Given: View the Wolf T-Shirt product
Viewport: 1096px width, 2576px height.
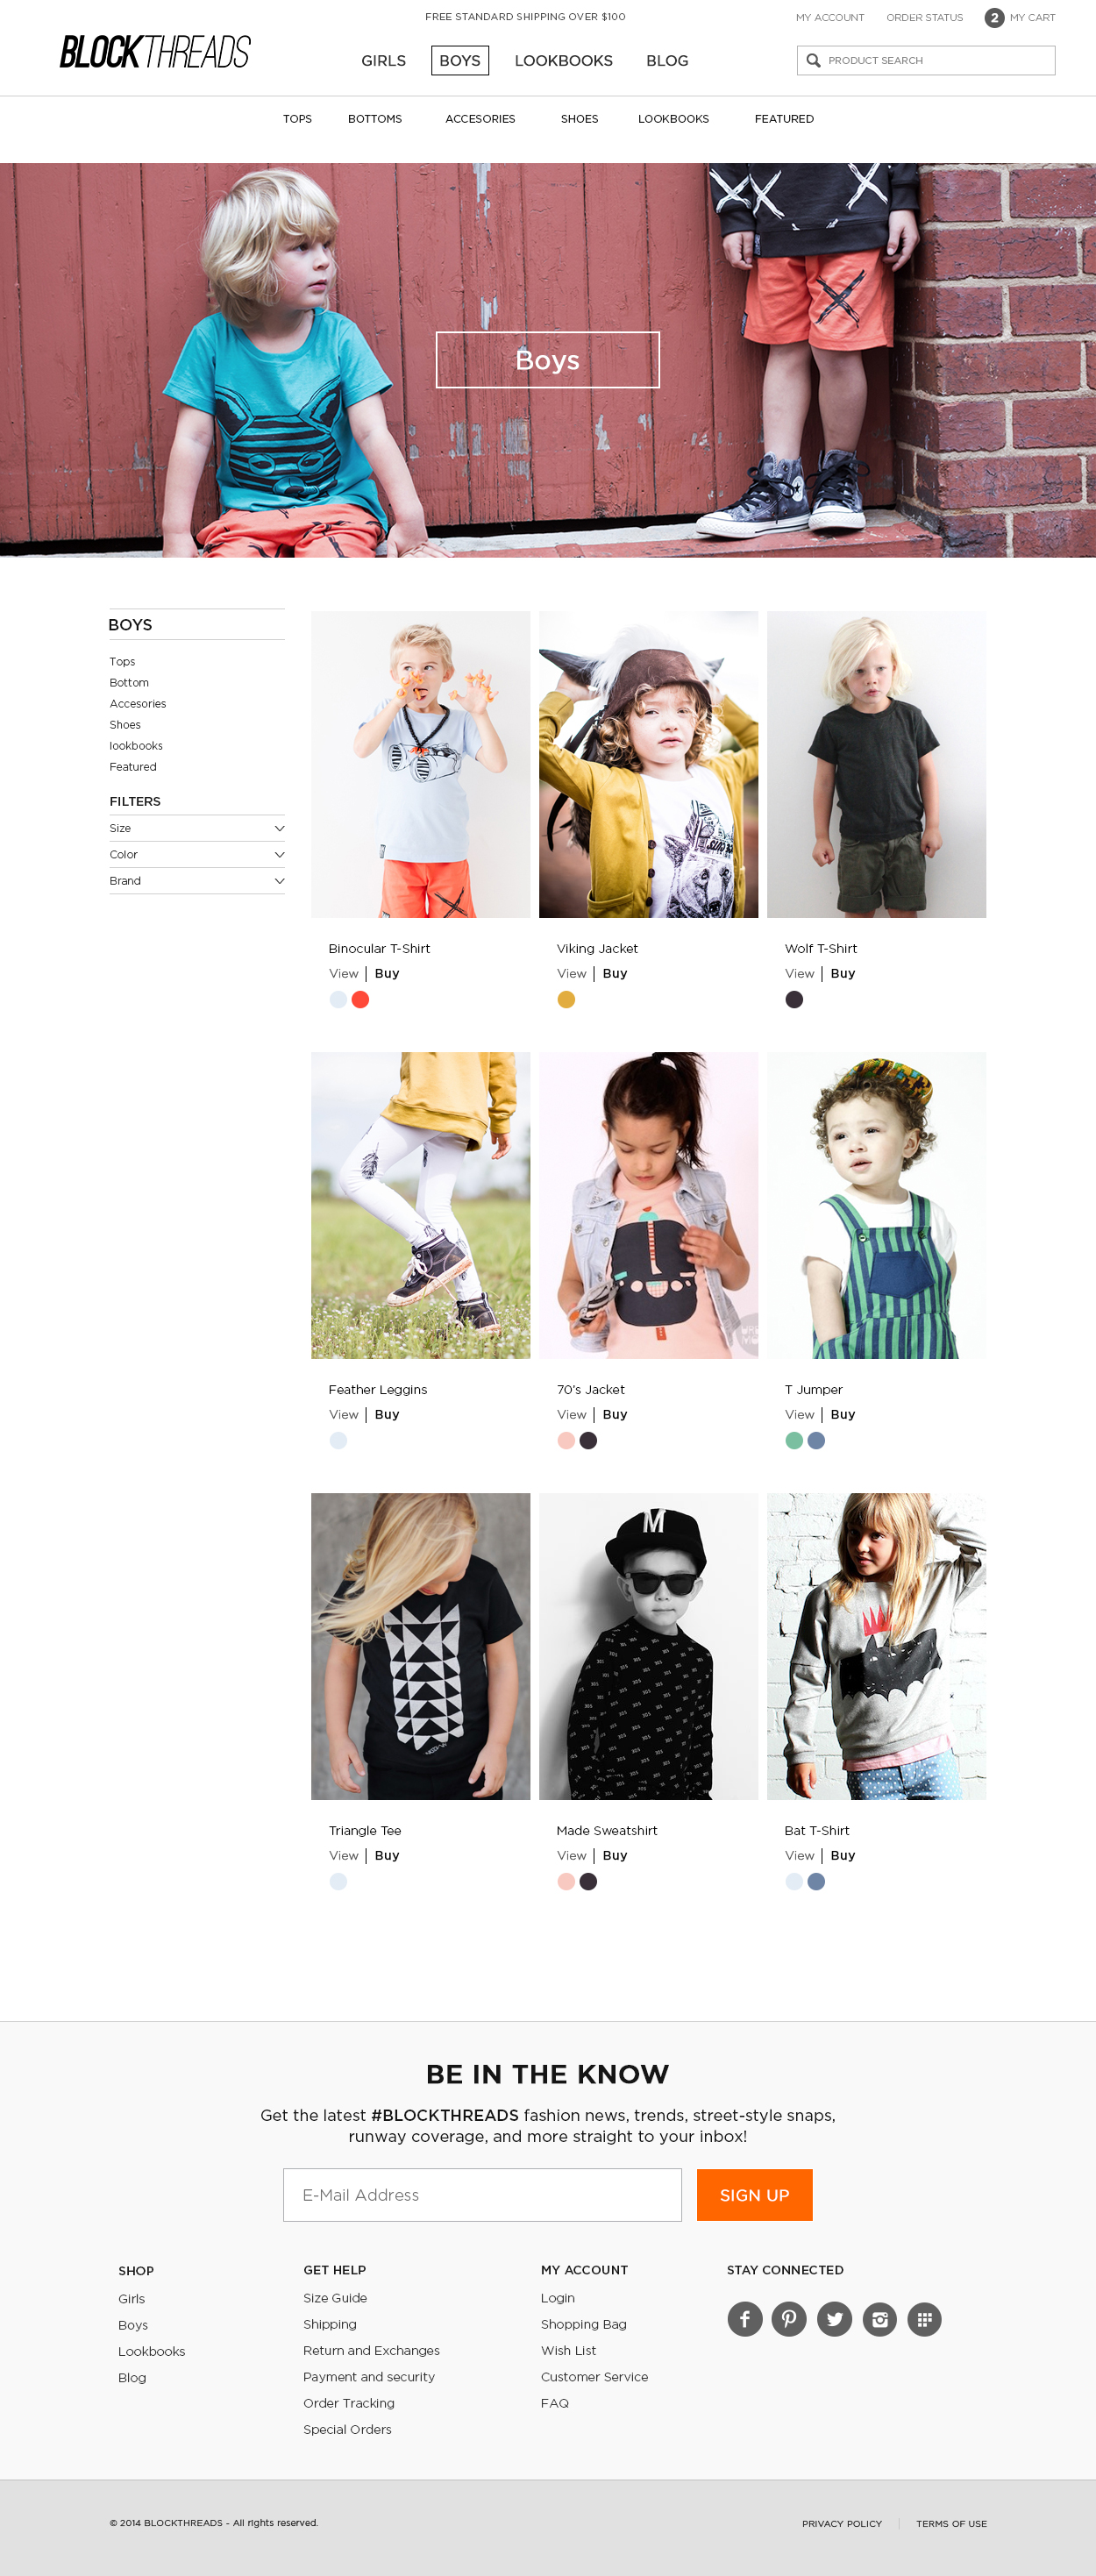Looking at the screenshot, I should click(x=799, y=973).
